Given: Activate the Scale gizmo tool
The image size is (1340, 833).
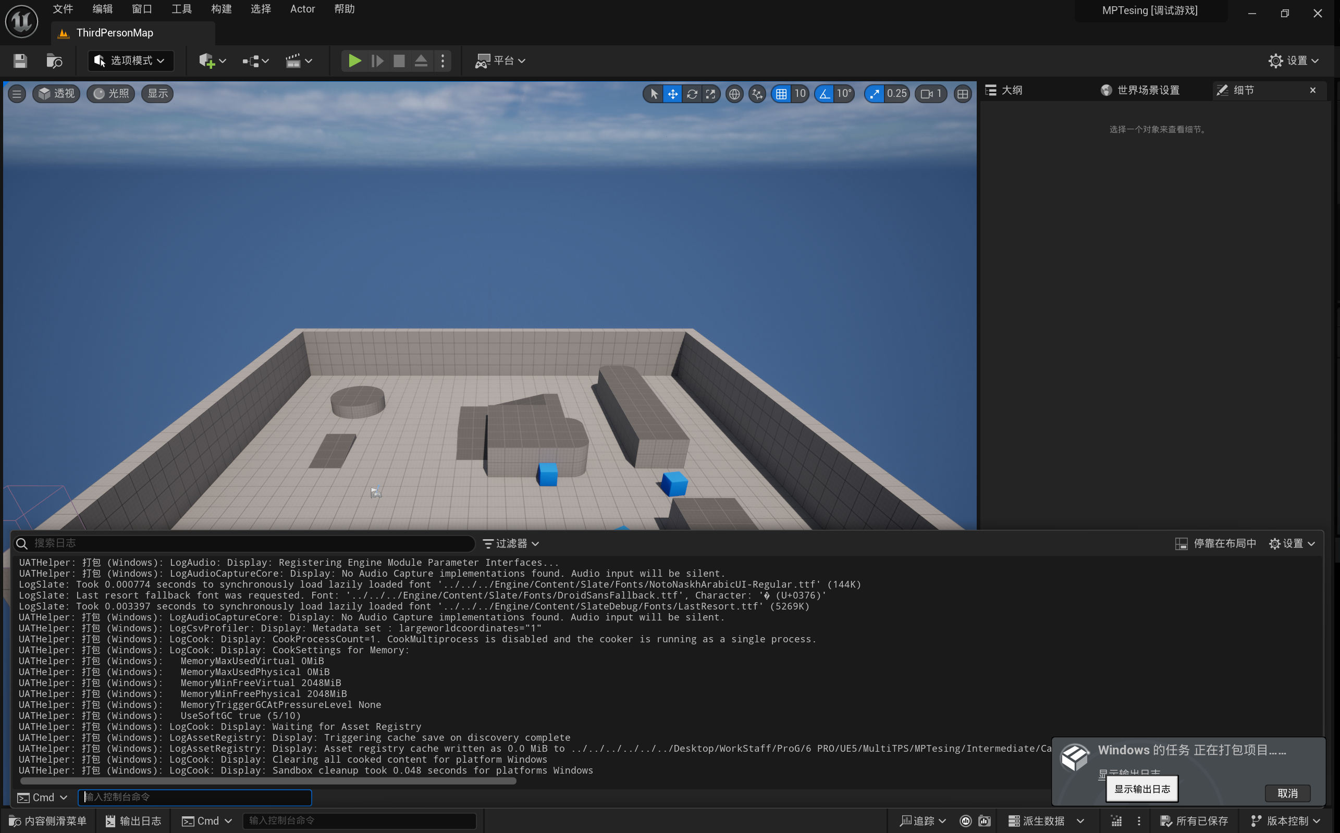Looking at the screenshot, I should (x=710, y=94).
